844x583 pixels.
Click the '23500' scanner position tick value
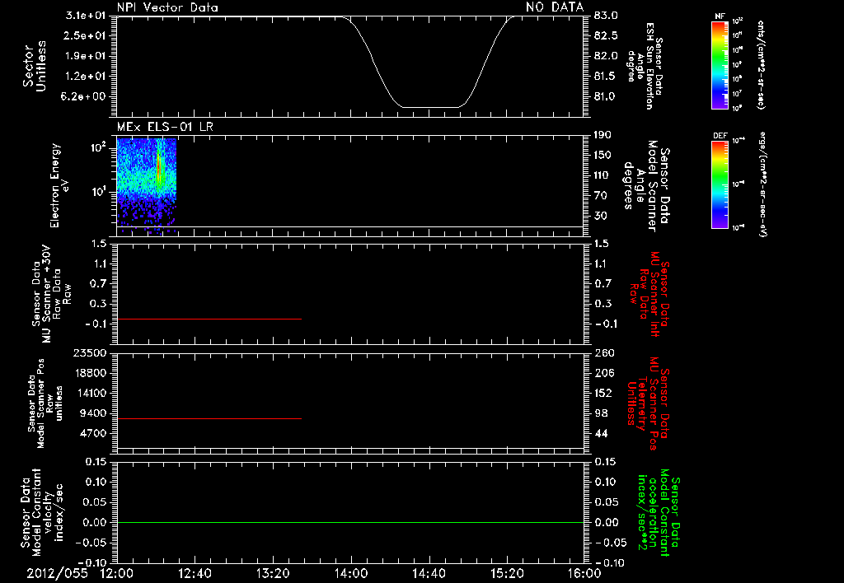[x=90, y=353]
